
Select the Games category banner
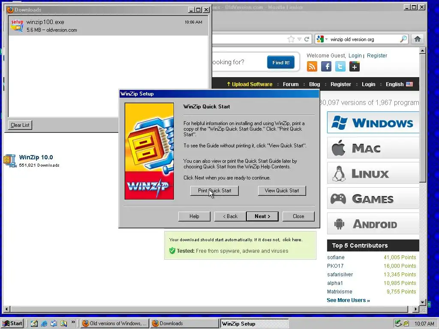pyautogui.click(x=373, y=198)
